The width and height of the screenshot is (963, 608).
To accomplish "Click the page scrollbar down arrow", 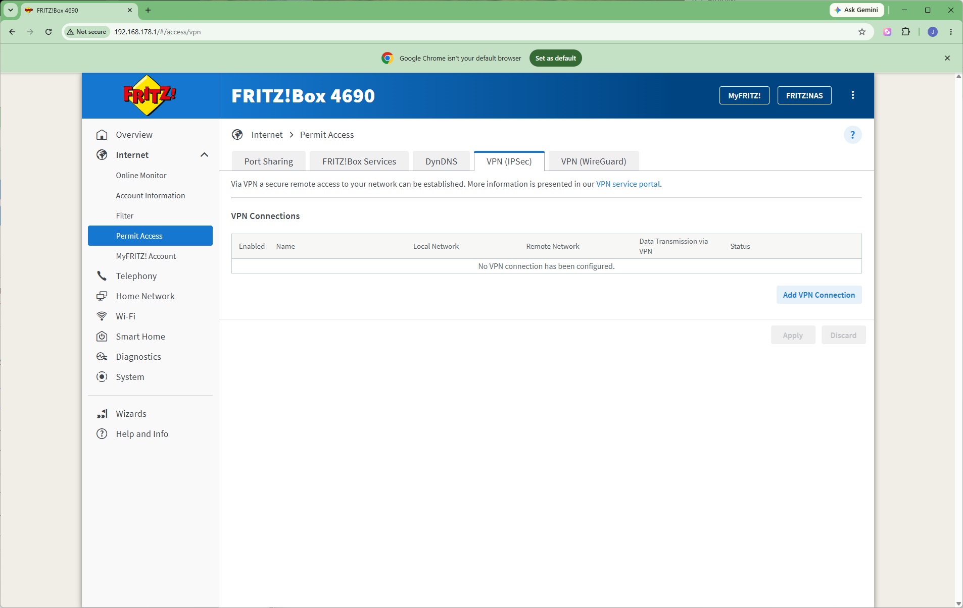I will [958, 603].
